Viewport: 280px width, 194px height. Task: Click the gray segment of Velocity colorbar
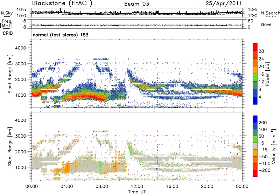(x=255, y=146)
